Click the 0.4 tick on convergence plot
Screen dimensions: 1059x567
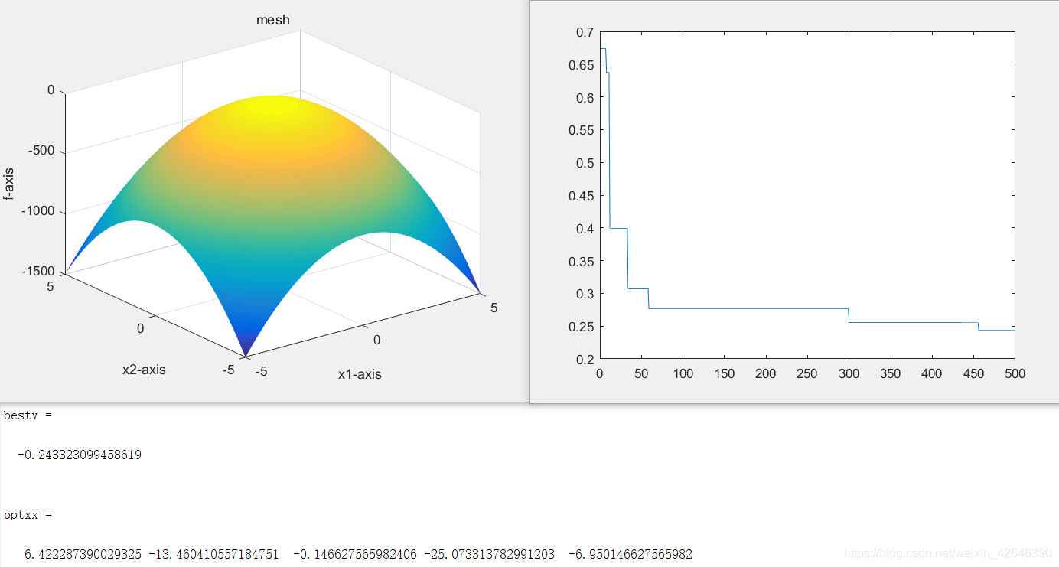585,228
